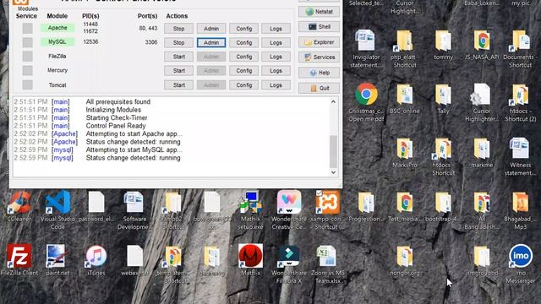Select Witness statement document icon
The width and height of the screenshot is (541, 304).
pos(521,156)
